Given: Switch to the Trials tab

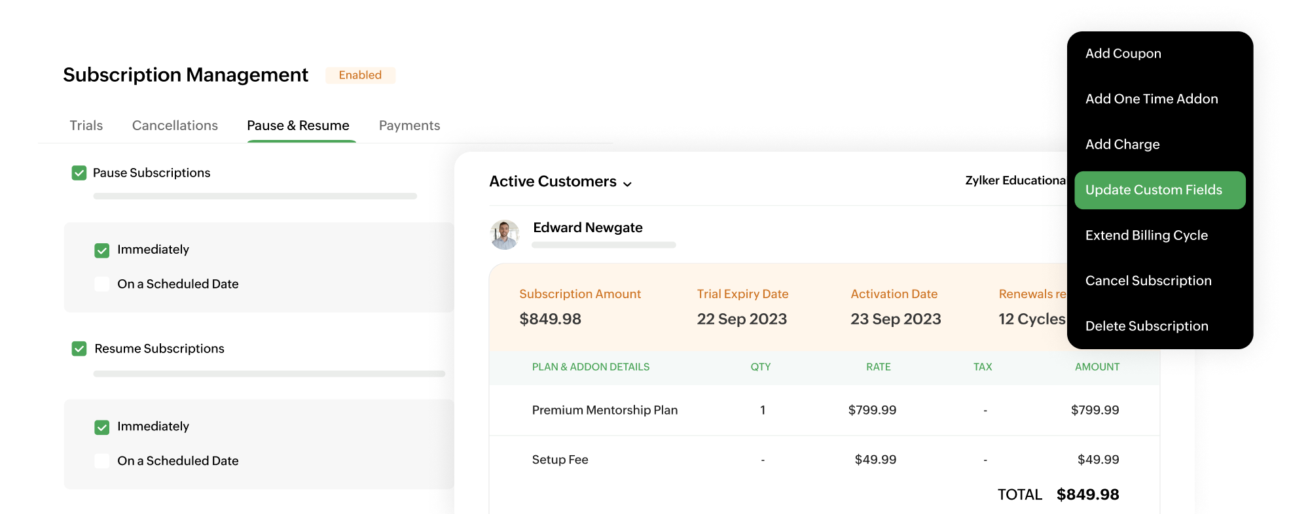Looking at the screenshot, I should 86,126.
